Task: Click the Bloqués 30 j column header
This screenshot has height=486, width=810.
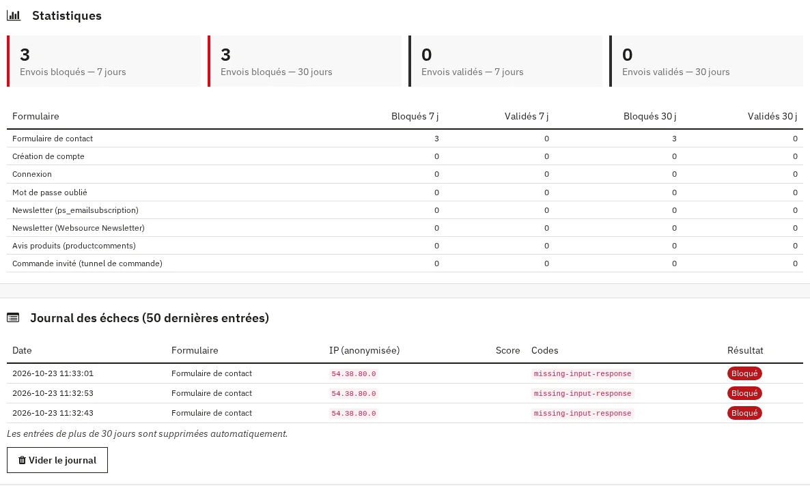Action: tap(650, 116)
